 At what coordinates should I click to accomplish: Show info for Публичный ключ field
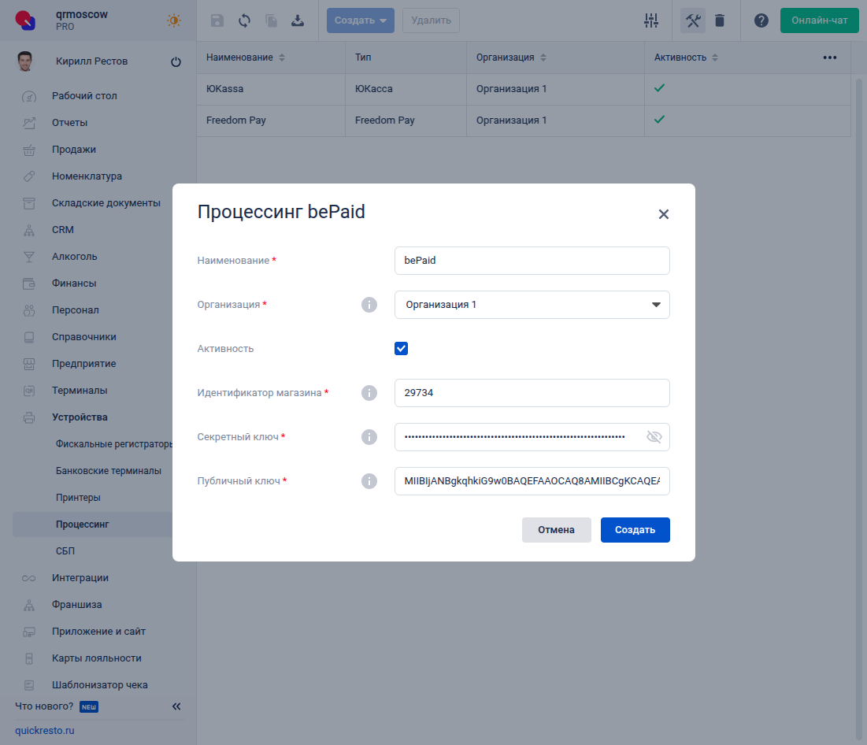click(369, 481)
